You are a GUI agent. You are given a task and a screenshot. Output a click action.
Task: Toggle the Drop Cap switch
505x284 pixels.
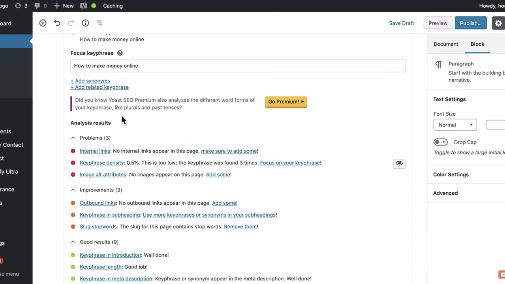440,142
